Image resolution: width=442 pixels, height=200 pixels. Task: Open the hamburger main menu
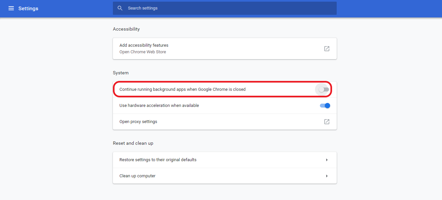pyautogui.click(x=11, y=8)
